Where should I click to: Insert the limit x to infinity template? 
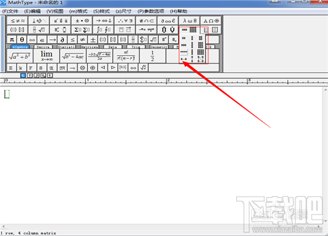[47, 56]
